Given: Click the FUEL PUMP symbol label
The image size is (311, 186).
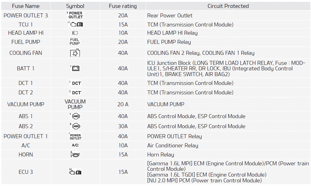Looking at the screenshot, I should 75,42.
